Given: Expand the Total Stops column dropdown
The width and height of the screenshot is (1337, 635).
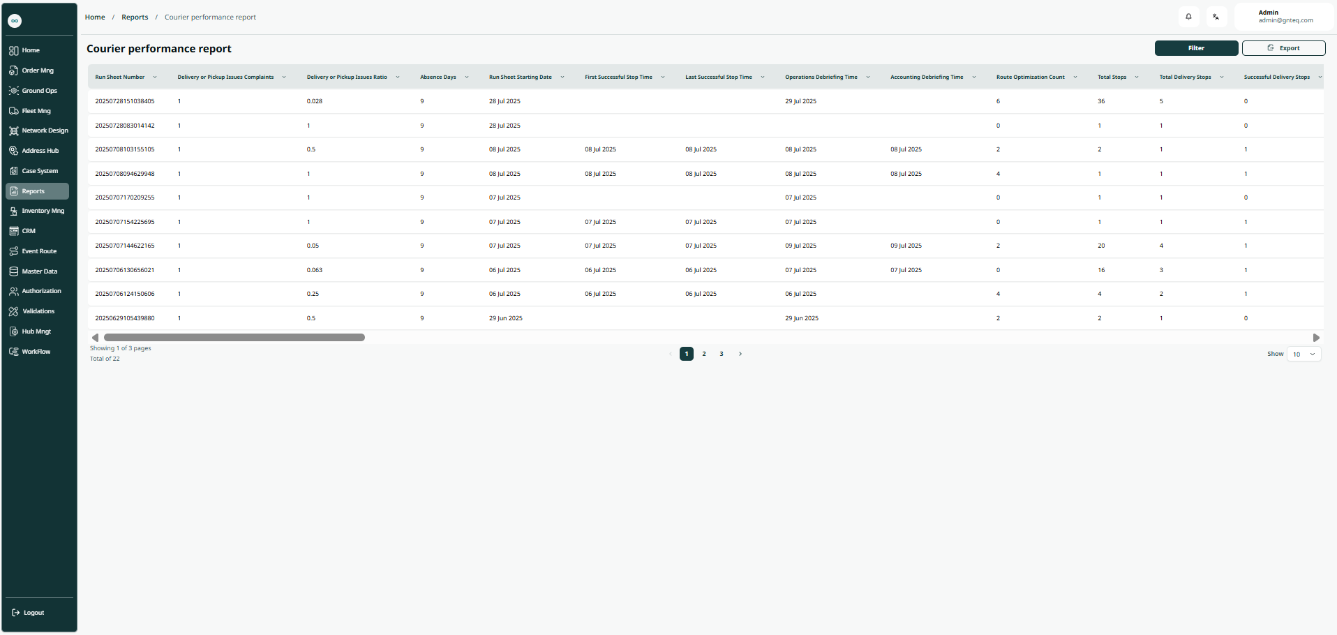Looking at the screenshot, I should [x=1137, y=77].
